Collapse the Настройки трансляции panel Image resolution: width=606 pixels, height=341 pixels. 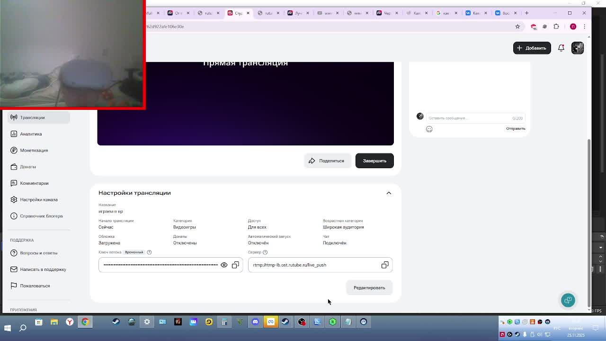389,193
